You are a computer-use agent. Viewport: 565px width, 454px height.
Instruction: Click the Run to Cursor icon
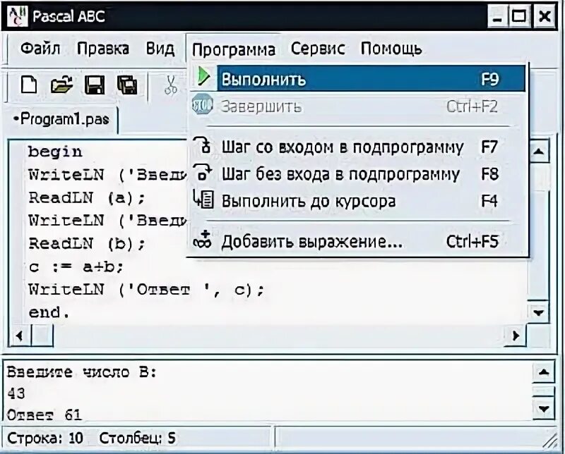(x=203, y=200)
